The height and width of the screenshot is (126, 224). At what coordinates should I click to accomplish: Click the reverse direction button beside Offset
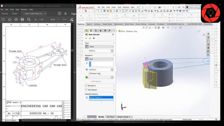(x=87, y=47)
